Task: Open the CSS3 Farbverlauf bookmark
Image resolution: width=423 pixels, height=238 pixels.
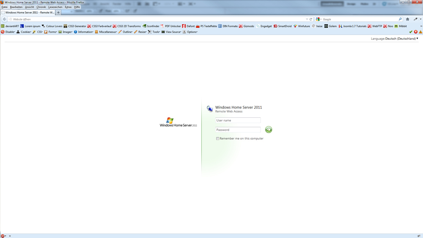Action: coord(99,26)
